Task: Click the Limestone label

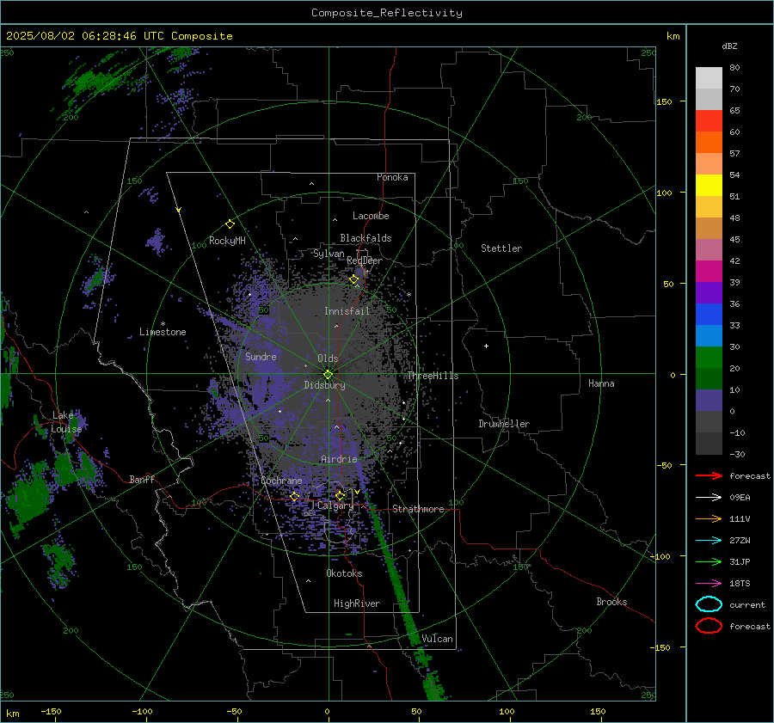Action: pos(163,332)
